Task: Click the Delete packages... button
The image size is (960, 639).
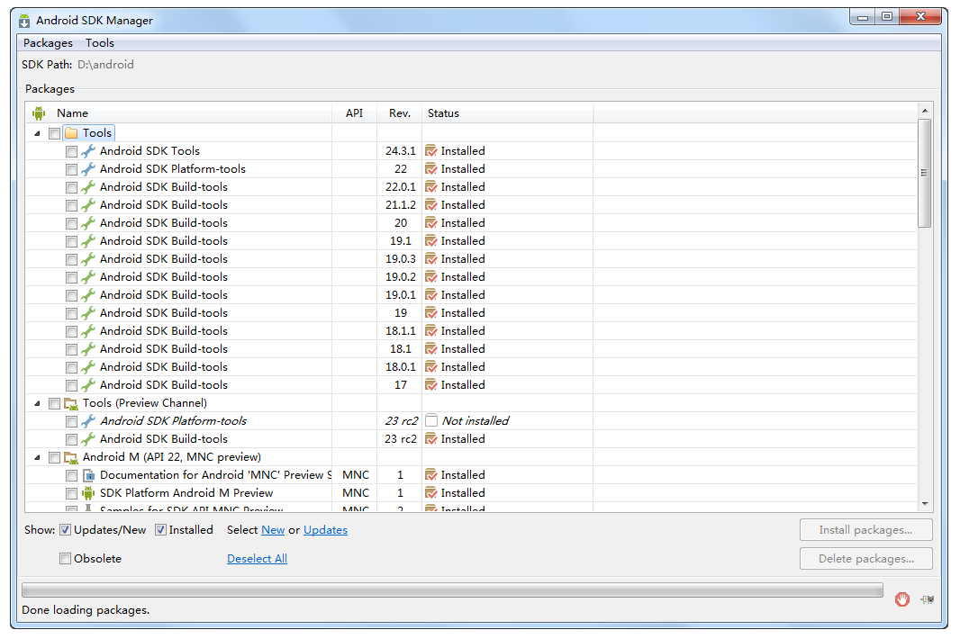Action: [x=865, y=559]
